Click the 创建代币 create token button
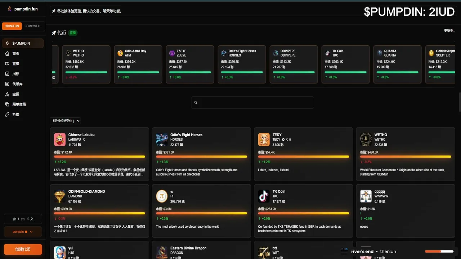 (23, 249)
